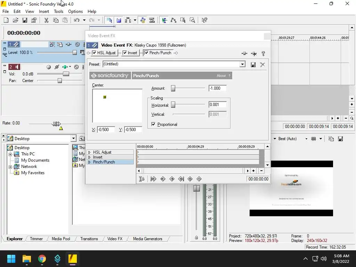Click the center point in Center box
The height and width of the screenshot is (267, 356).
tap(105, 97)
